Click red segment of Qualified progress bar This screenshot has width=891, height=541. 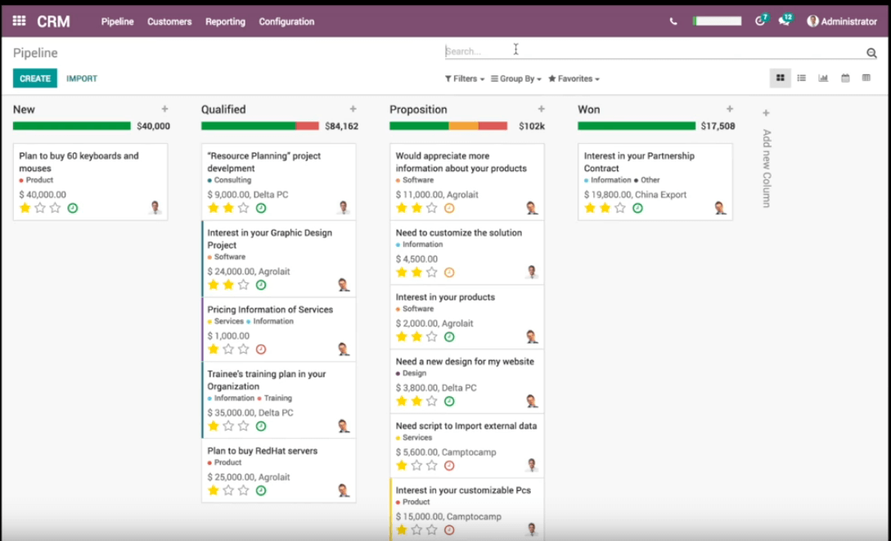(308, 126)
